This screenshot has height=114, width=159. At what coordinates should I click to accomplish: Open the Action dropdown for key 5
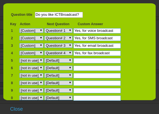[x=31, y=61]
